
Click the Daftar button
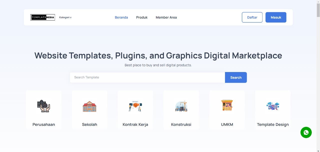click(x=252, y=17)
